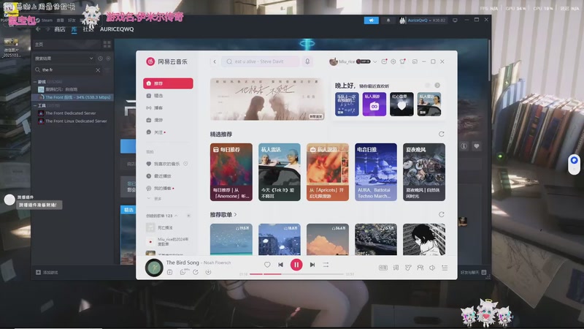Clear Steam library search X
The width and height of the screenshot is (584, 329).
pos(98,69)
